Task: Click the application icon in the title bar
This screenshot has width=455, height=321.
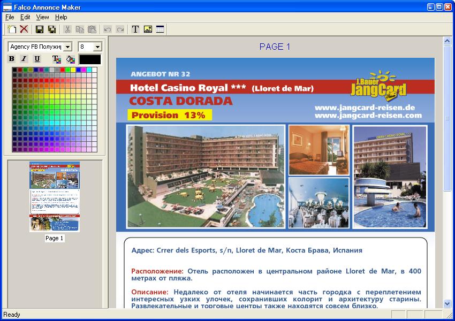Action: [7, 6]
